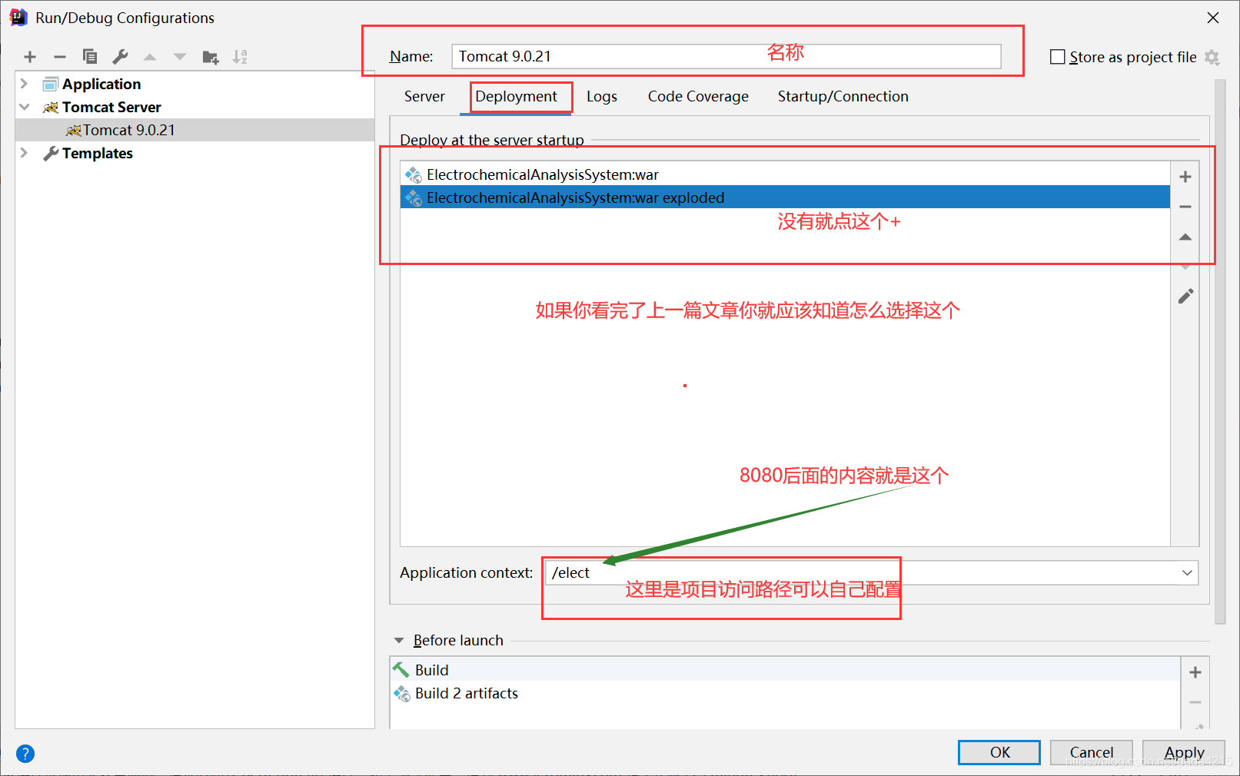The image size is (1240, 776).
Task: Confirm with the OK button
Action: [x=999, y=752]
